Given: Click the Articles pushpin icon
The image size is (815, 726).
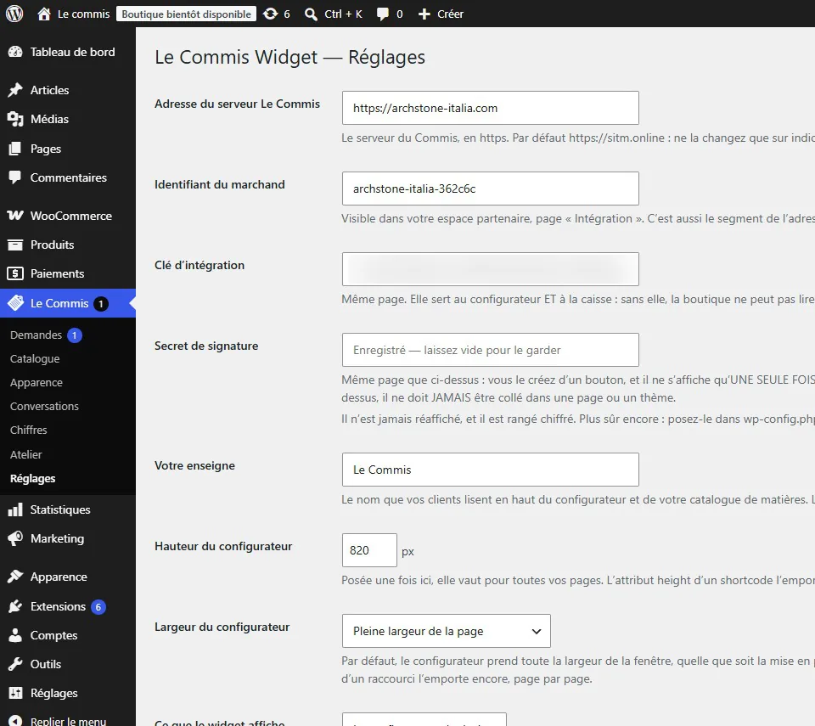Looking at the screenshot, I should (15, 90).
